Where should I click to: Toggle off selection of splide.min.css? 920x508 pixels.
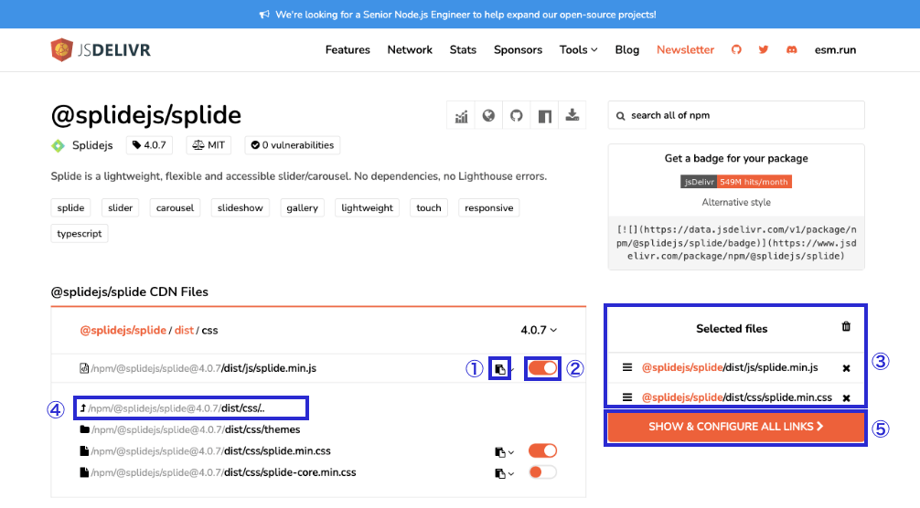(542, 450)
